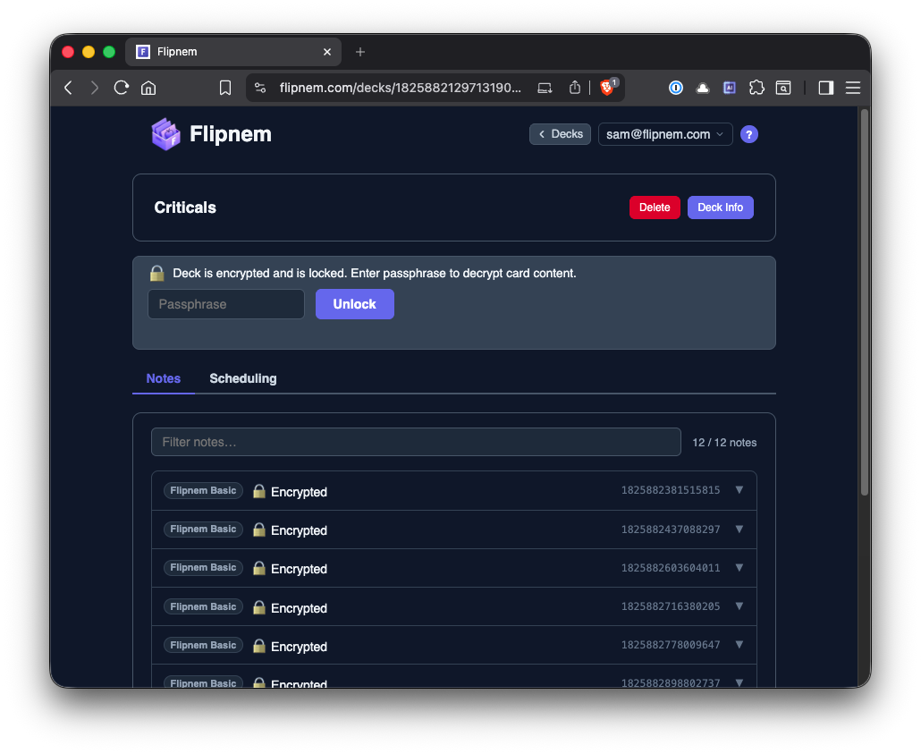Click the Criticals deck title
The width and height of the screenshot is (921, 754).
click(185, 208)
